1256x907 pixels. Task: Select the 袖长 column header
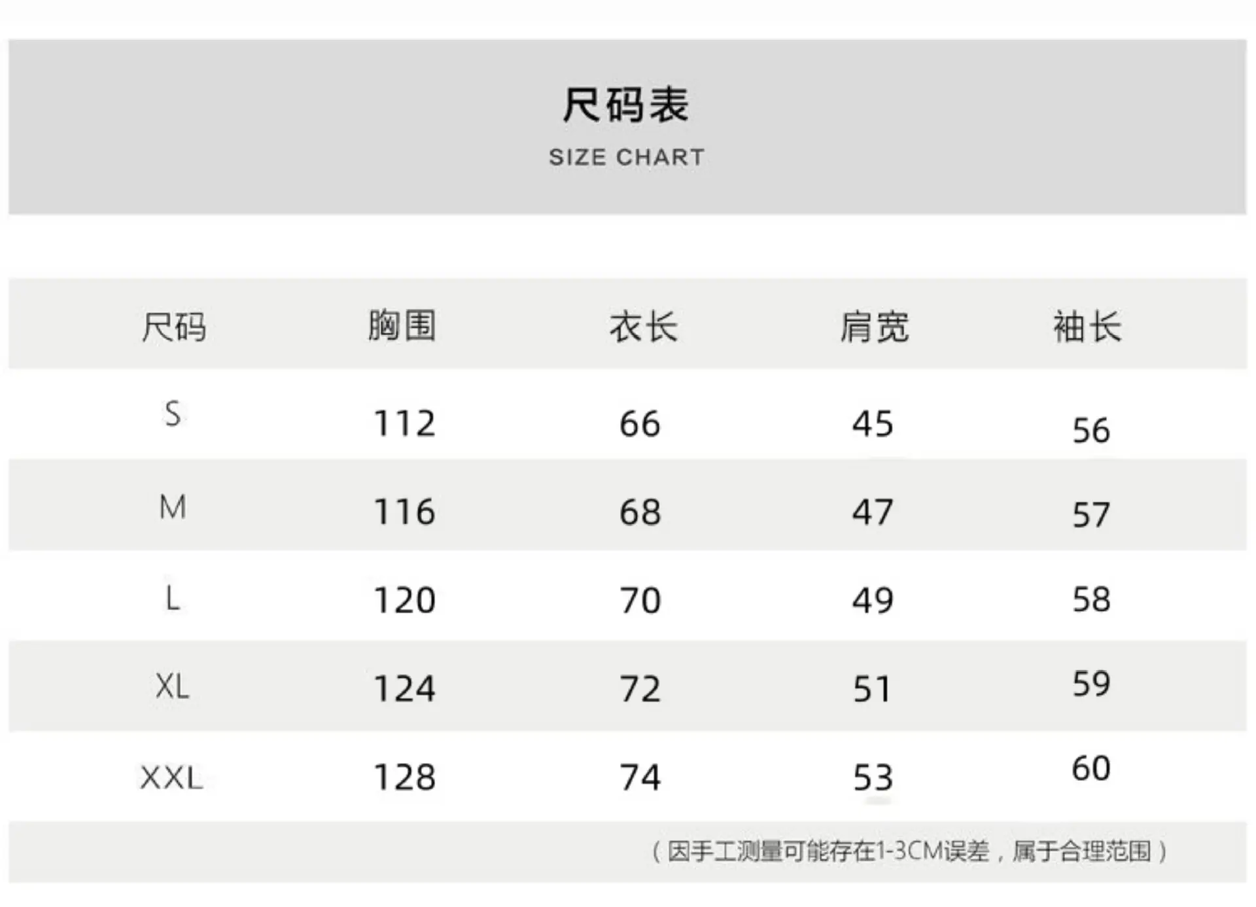1088,327
